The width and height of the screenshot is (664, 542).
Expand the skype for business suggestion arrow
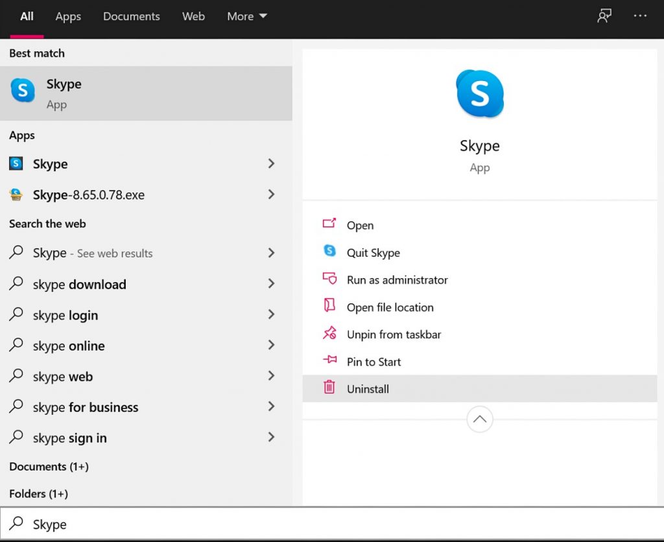coord(271,407)
